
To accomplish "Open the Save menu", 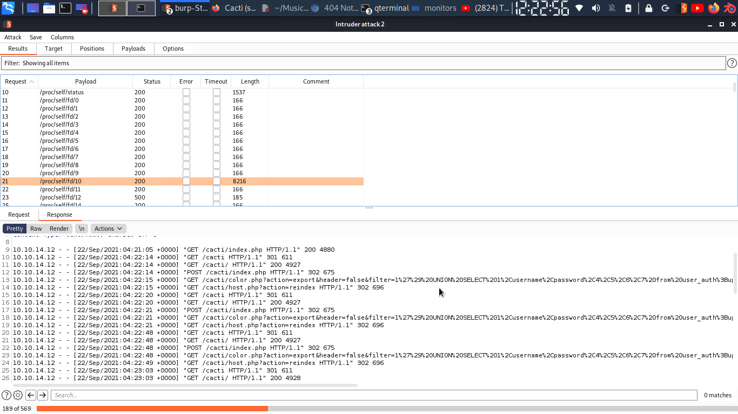I will 36,37.
